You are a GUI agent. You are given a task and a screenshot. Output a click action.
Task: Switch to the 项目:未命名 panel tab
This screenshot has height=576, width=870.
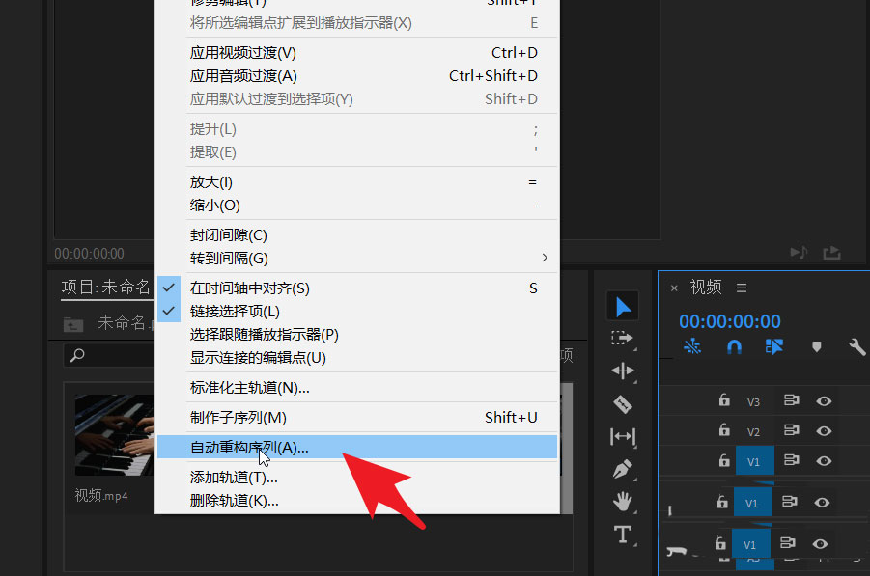(x=105, y=288)
